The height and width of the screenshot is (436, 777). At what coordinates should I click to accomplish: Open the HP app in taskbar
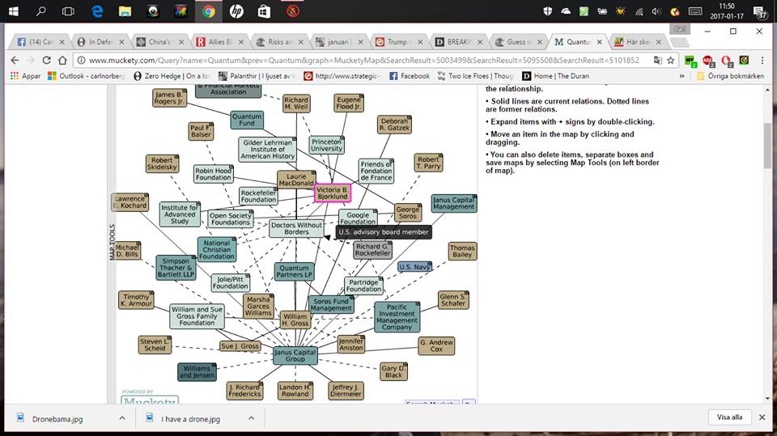[236, 11]
